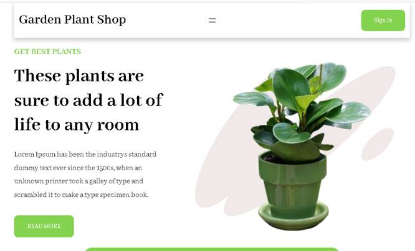
Task: Select the GET BEST PLANTS tagline
Action: point(47,52)
